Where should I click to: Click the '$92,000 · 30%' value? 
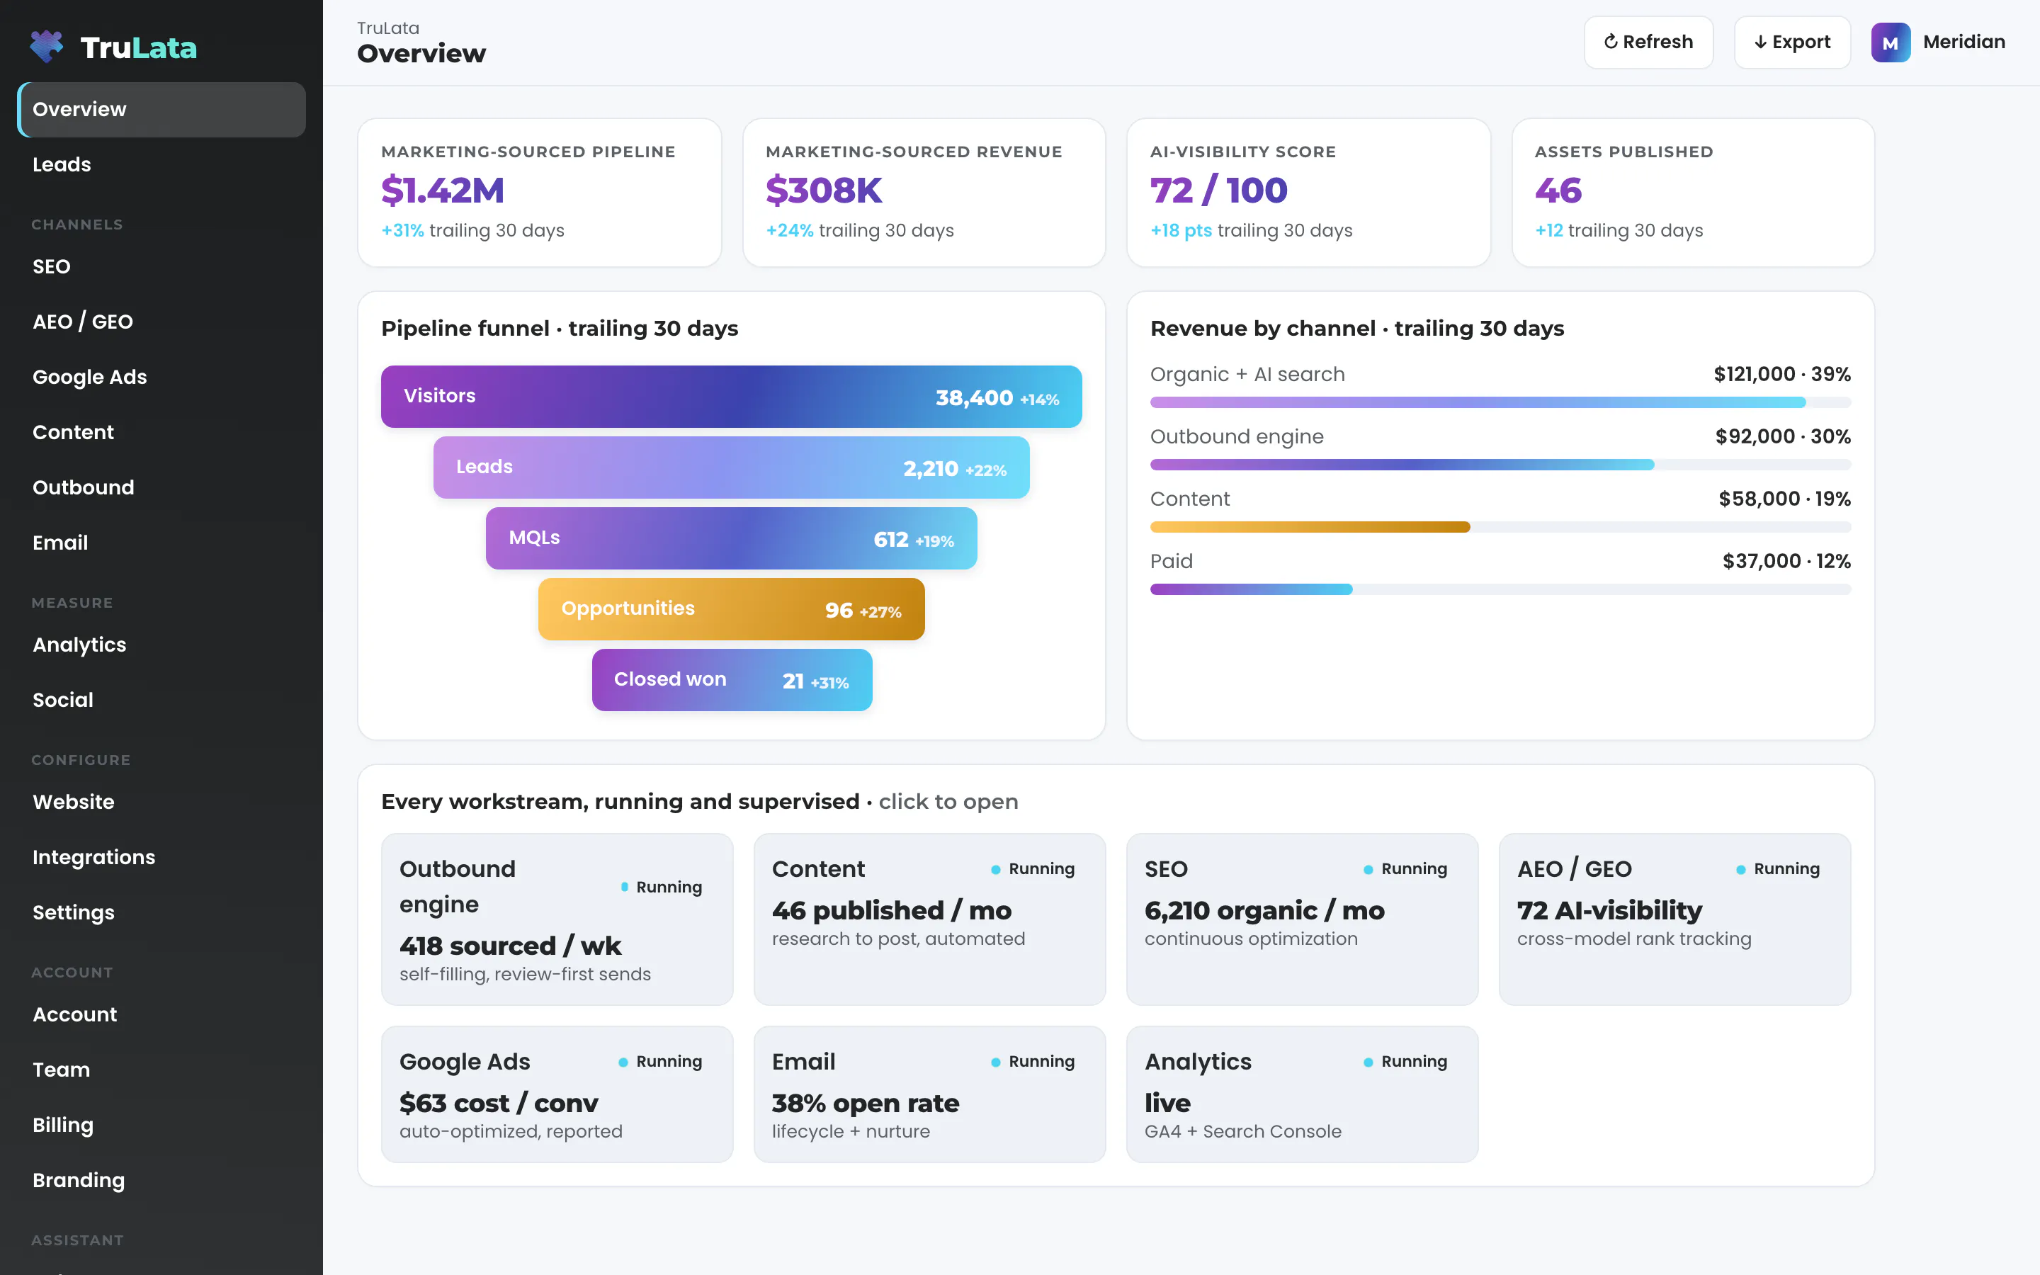(x=1783, y=437)
